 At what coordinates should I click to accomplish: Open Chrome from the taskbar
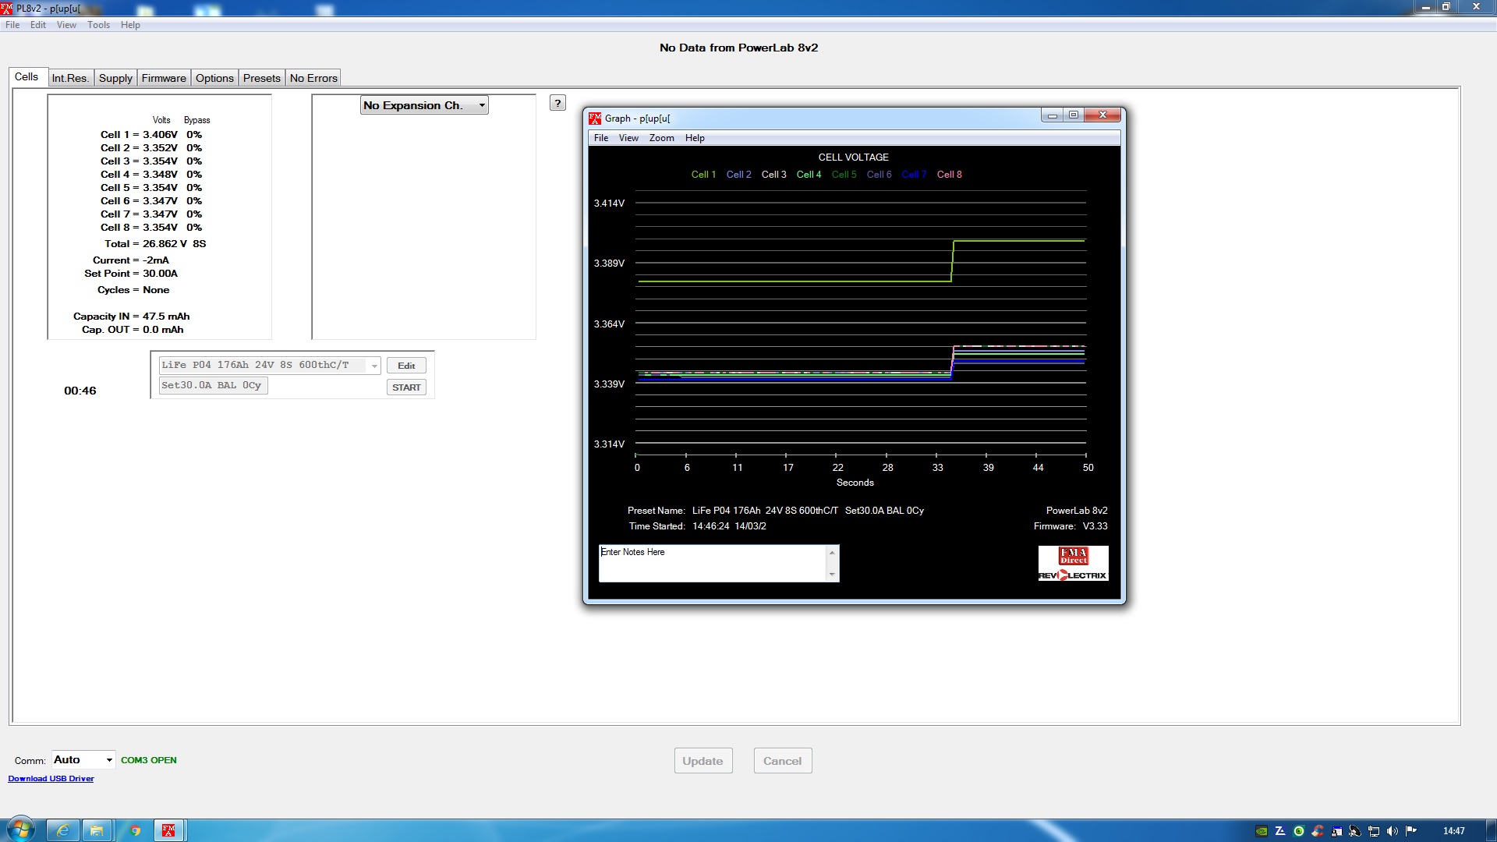pos(135,830)
